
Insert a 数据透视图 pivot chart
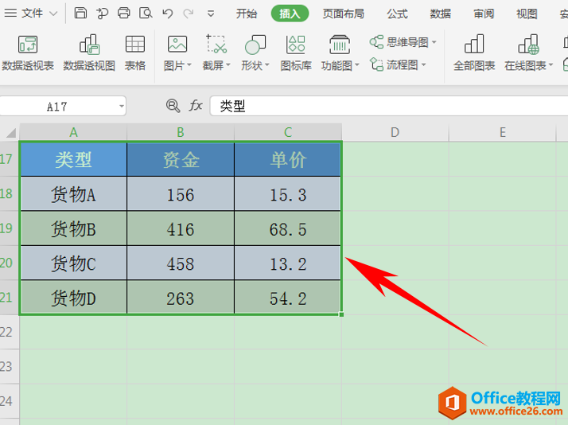coord(89,53)
